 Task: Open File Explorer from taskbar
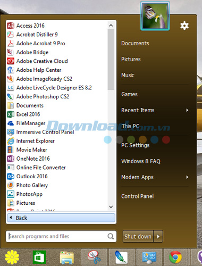pyautogui.click(x=67, y=257)
